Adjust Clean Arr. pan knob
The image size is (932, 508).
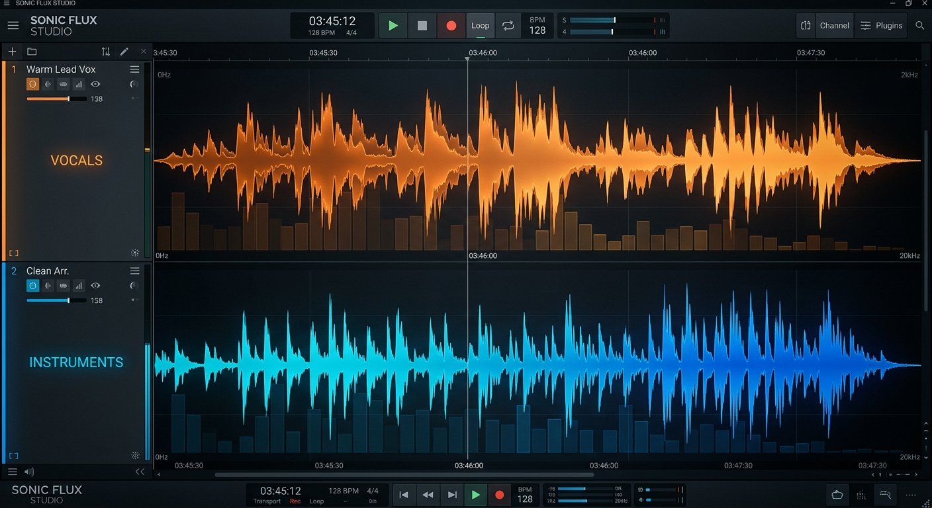click(134, 286)
